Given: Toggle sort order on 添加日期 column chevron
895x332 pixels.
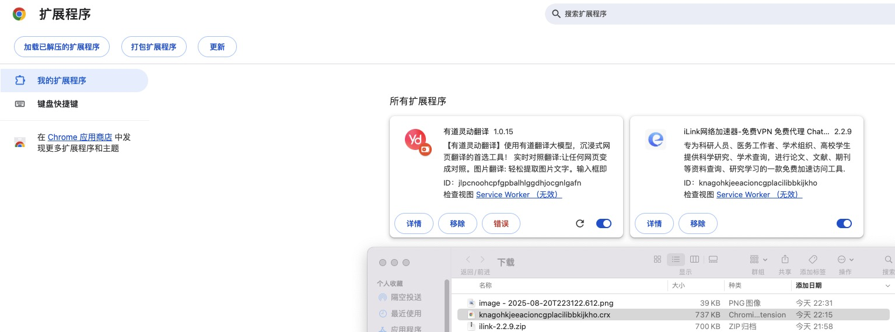Looking at the screenshot, I should pyautogui.click(x=888, y=285).
